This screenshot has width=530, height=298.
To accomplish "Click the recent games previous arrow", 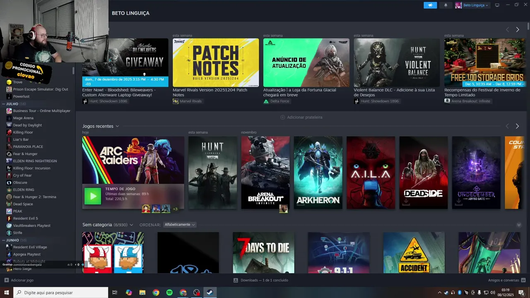I will click(507, 126).
